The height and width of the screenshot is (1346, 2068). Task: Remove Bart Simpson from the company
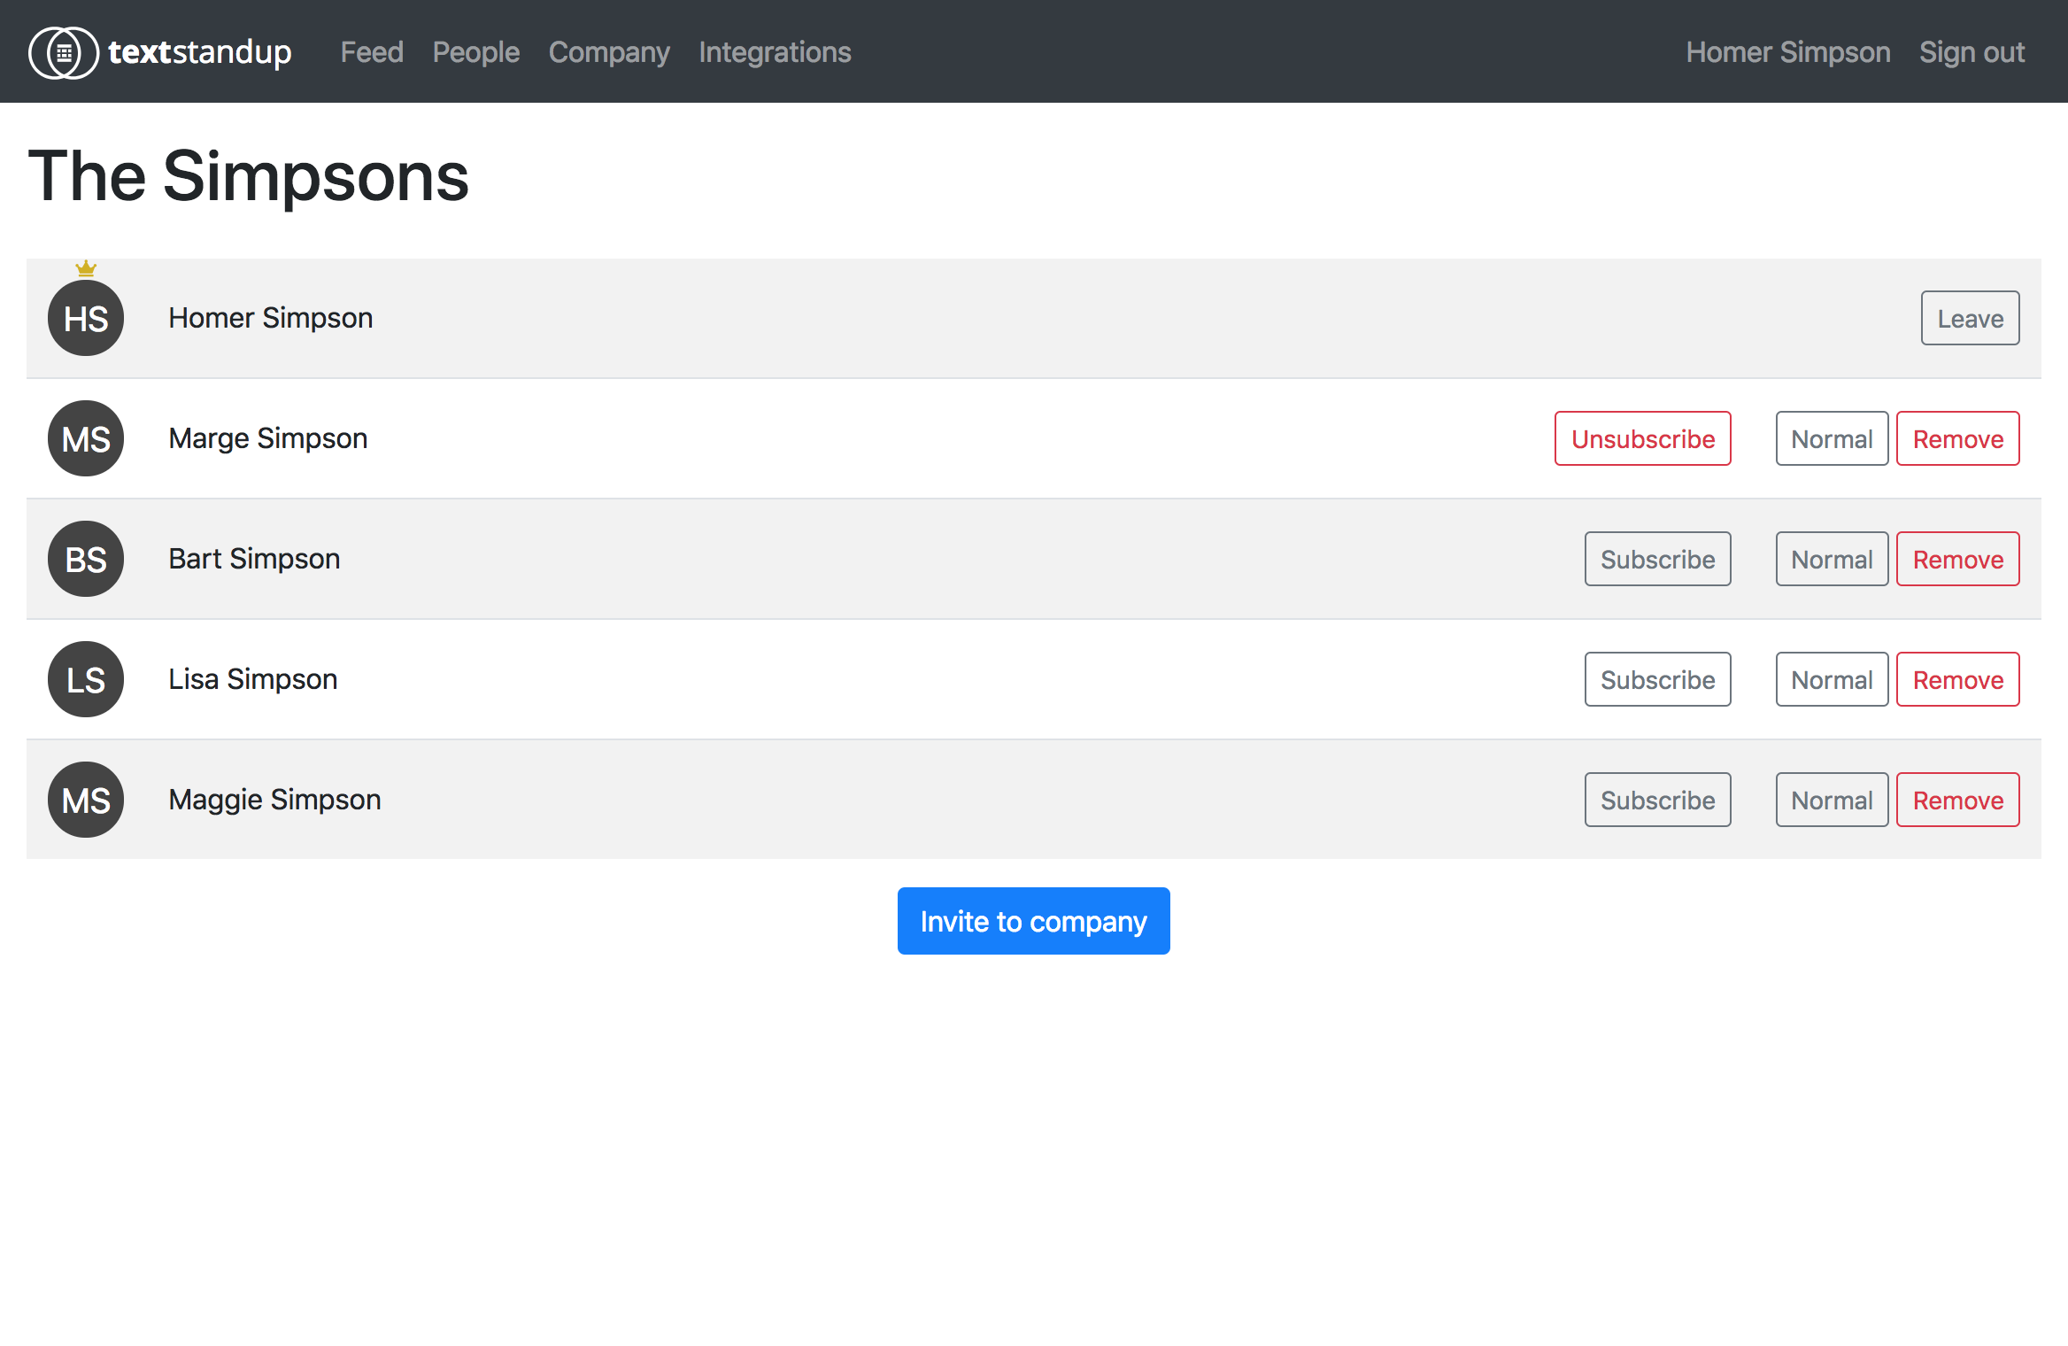point(1957,560)
